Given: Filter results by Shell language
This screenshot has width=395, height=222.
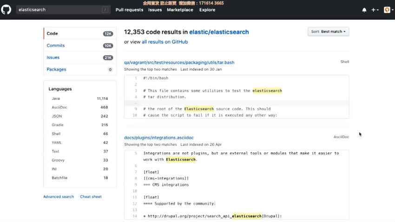Looking at the screenshot, I should point(79,134).
